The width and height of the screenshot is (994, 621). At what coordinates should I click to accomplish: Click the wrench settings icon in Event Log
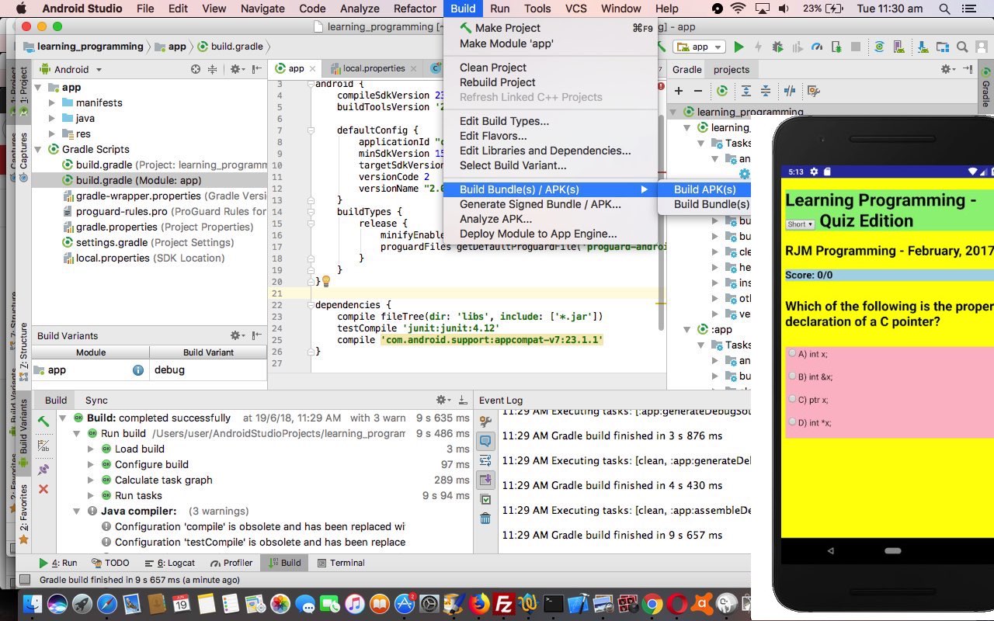(x=486, y=422)
